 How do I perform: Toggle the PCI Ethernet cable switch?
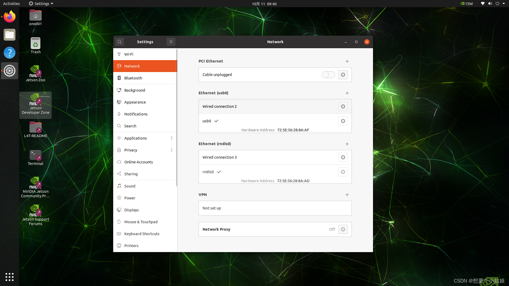[x=328, y=75]
